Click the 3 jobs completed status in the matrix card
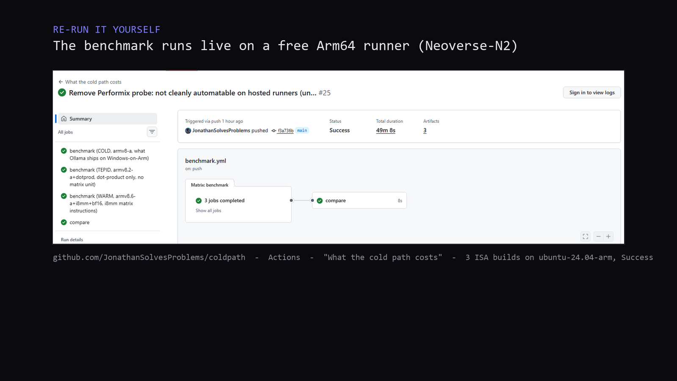The height and width of the screenshot is (381, 677). click(224, 201)
